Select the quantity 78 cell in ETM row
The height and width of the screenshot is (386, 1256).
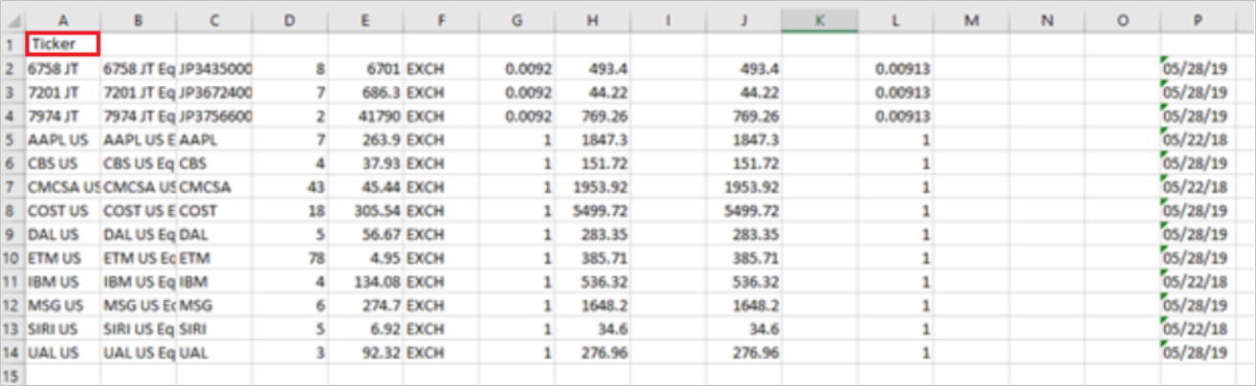[290, 259]
